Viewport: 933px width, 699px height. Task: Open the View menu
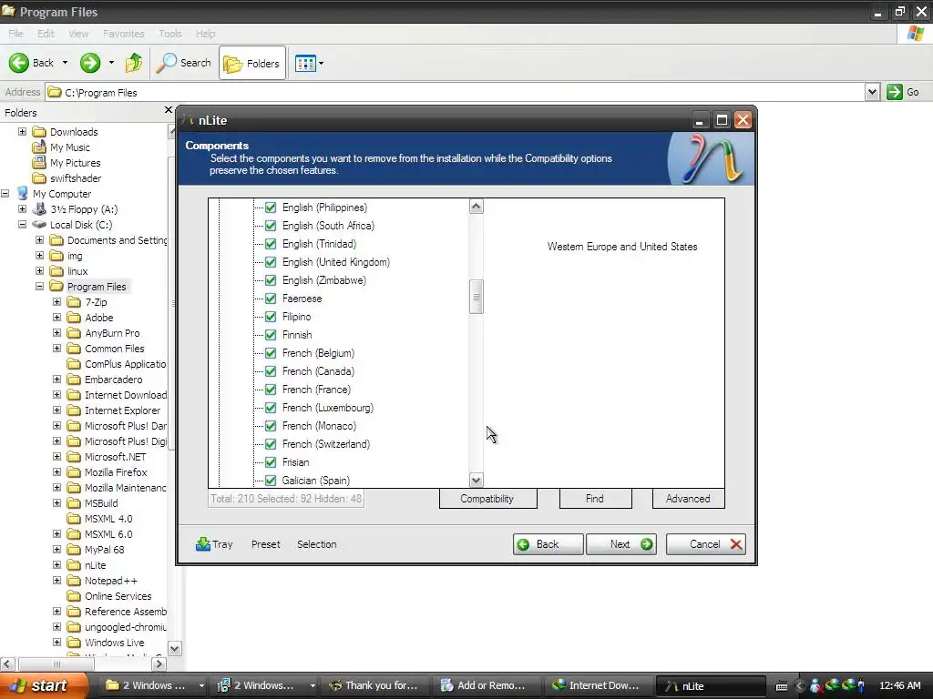tap(78, 34)
